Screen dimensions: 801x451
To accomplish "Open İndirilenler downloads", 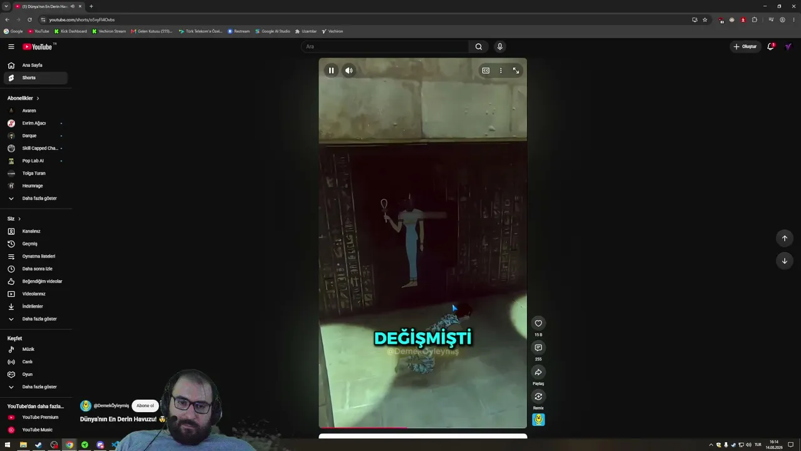I will pos(36,306).
